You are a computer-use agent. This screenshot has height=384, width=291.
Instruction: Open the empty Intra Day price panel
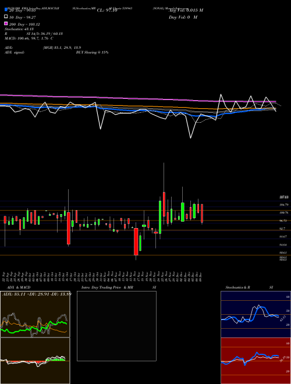click(116, 326)
